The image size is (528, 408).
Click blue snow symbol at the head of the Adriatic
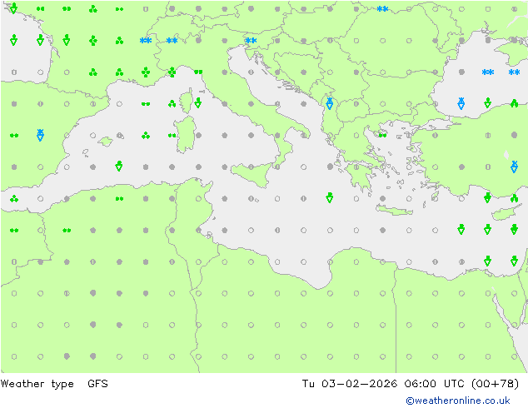click(x=251, y=41)
